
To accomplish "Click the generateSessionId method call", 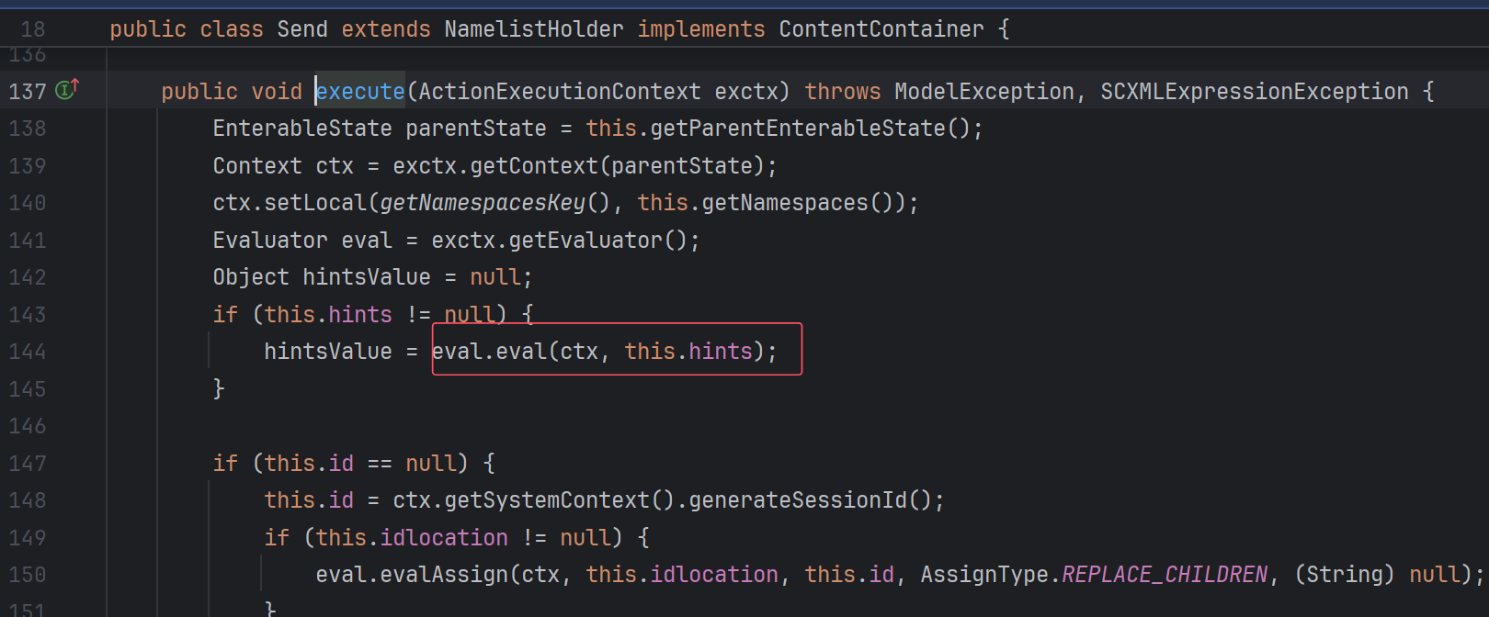I will (x=797, y=500).
